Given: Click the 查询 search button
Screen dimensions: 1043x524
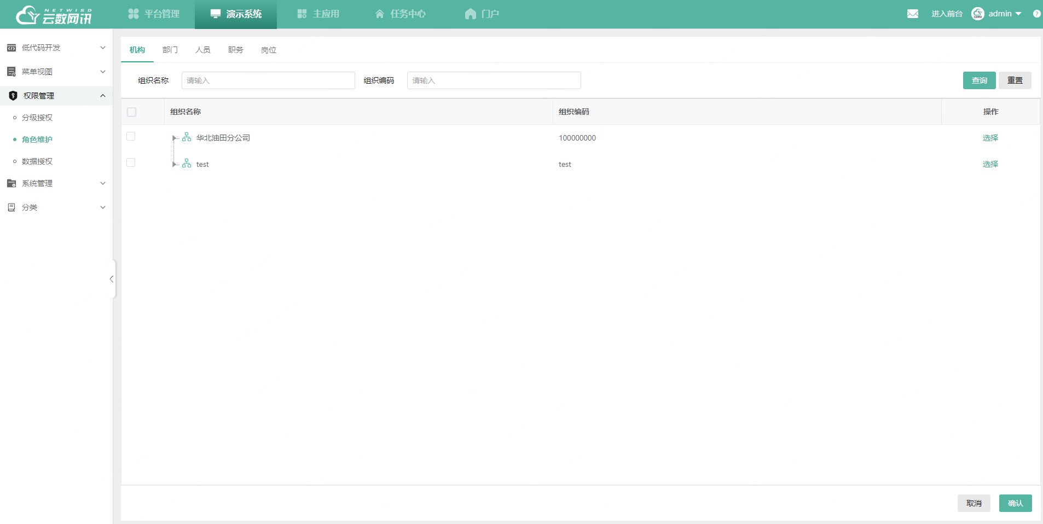Looking at the screenshot, I should (x=979, y=80).
